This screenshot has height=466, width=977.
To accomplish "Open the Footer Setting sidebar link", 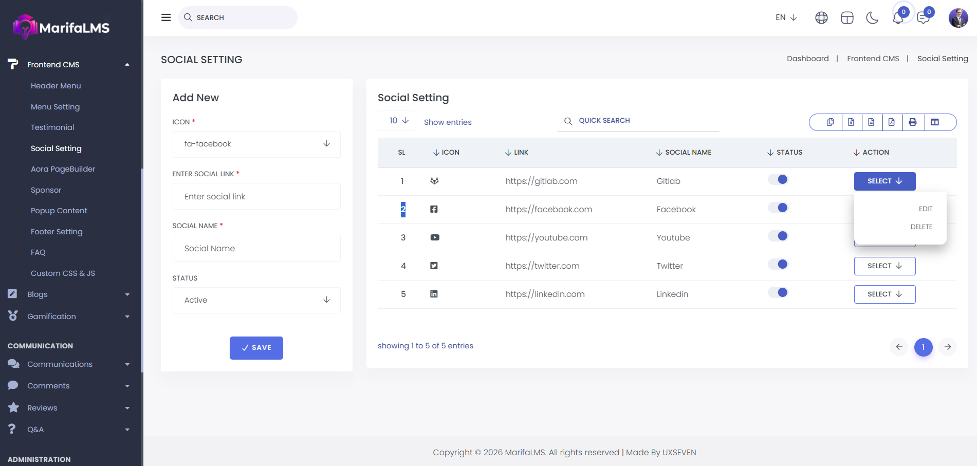I will pos(57,232).
